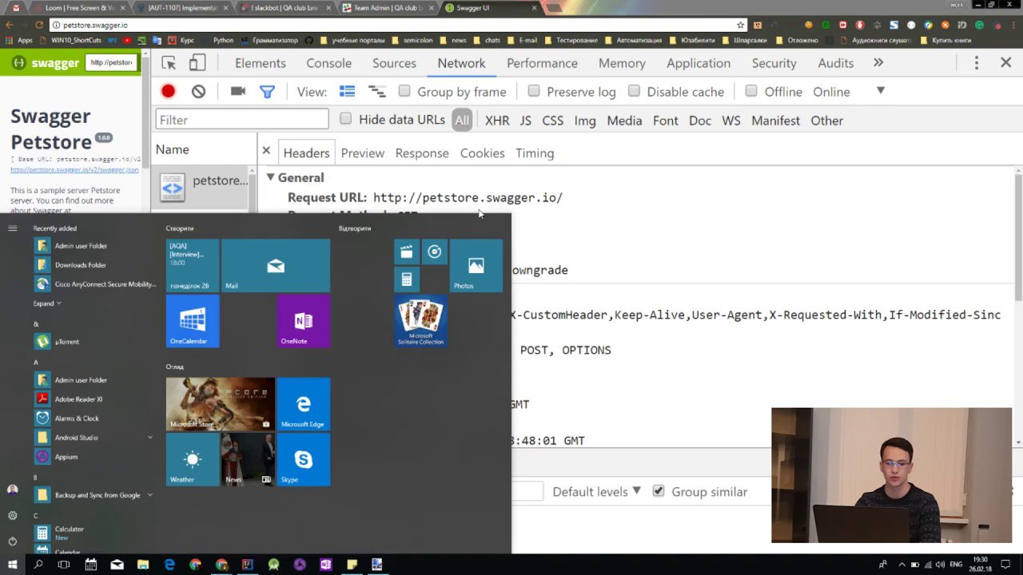This screenshot has width=1023, height=575.
Task: Open the Calculator small tile
Action: (x=406, y=280)
